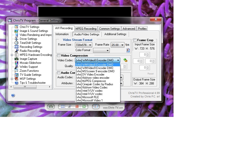This screenshot has width=252, height=157.
Task: Take a snapshot with the green camera button
Action: (x=51, y=107)
